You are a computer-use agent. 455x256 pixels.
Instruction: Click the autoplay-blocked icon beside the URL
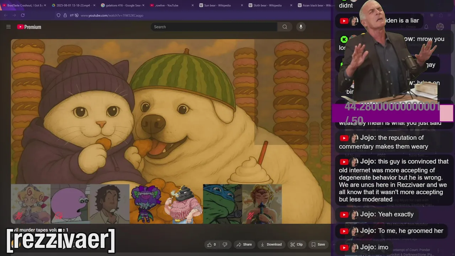tap(76, 15)
